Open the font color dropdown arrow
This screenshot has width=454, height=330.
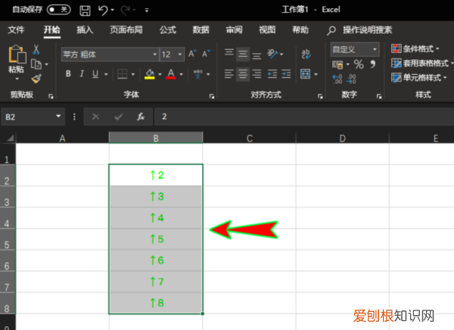[x=182, y=74]
